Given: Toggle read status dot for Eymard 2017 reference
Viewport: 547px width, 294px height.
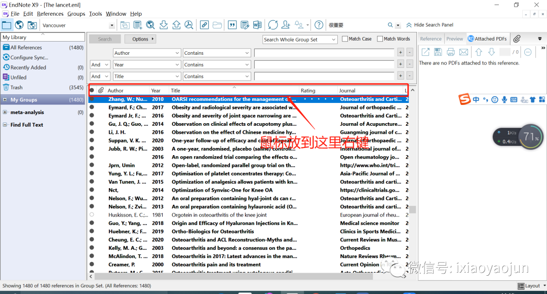Looking at the screenshot, I should click(x=92, y=107).
